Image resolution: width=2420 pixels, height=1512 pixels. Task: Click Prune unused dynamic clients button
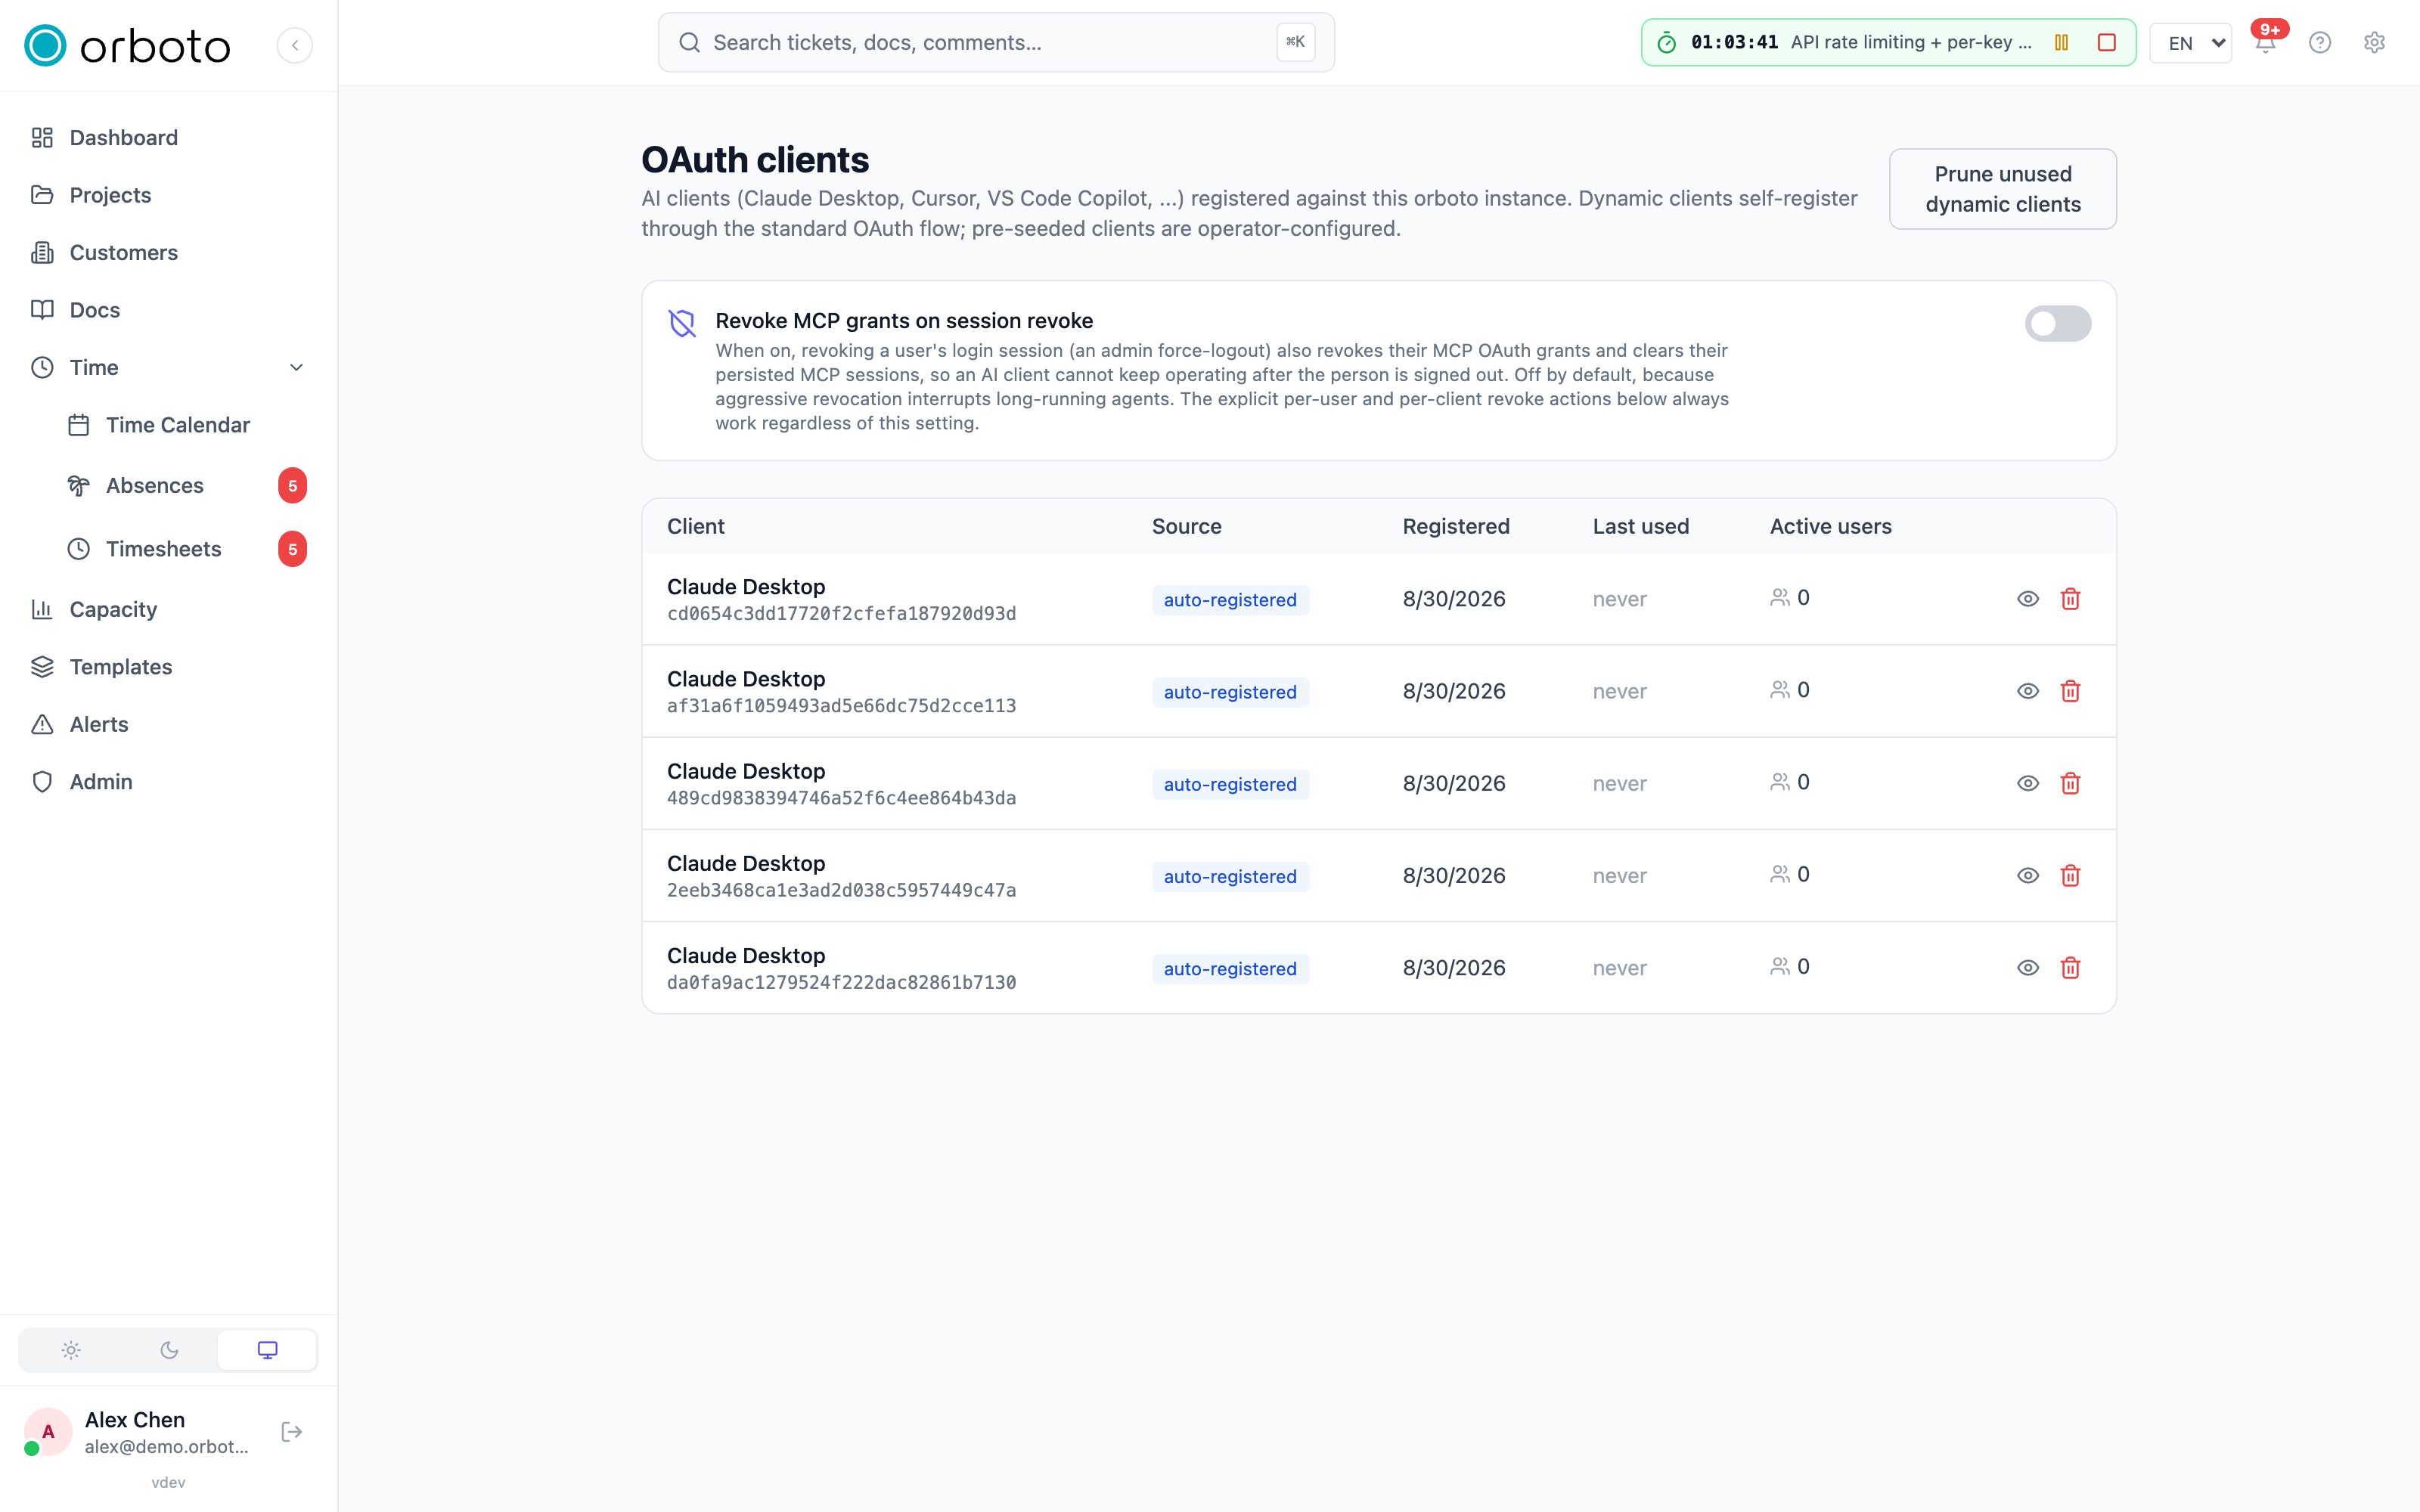[x=2002, y=189]
